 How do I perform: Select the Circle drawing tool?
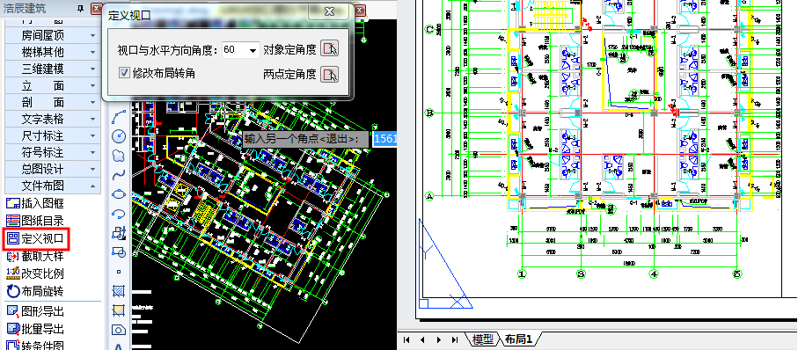[x=119, y=136]
